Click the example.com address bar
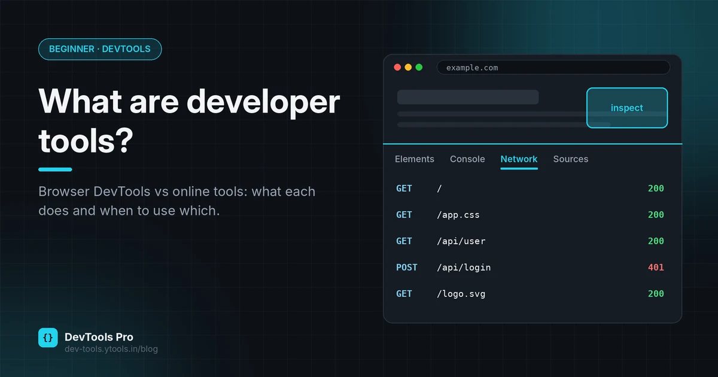The height and width of the screenshot is (377, 718). tap(553, 68)
